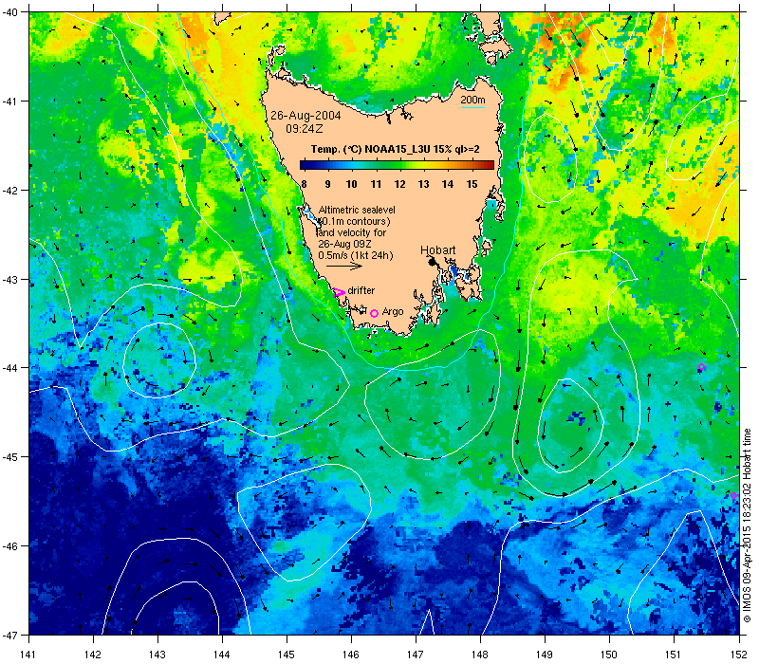759x664 pixels.
Task: Click the dark red end of the colorbar
Action: (490, 165)
